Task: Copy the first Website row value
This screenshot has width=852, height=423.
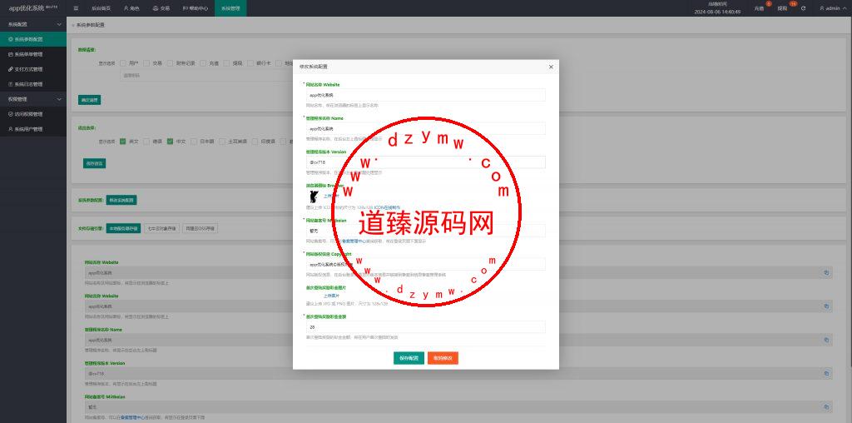Action: pyautogui.click(x=826, y=273)
